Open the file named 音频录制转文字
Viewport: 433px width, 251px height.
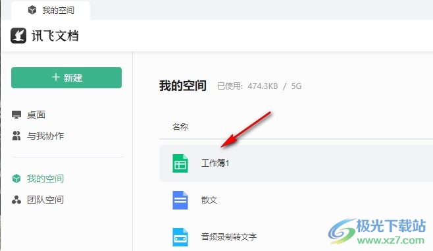pyautogui.click(x=228, y=237)
